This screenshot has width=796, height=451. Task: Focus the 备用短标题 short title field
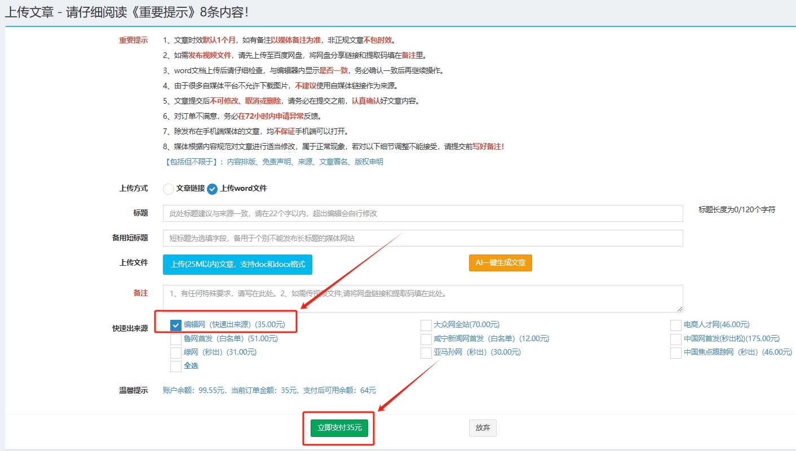422,238
